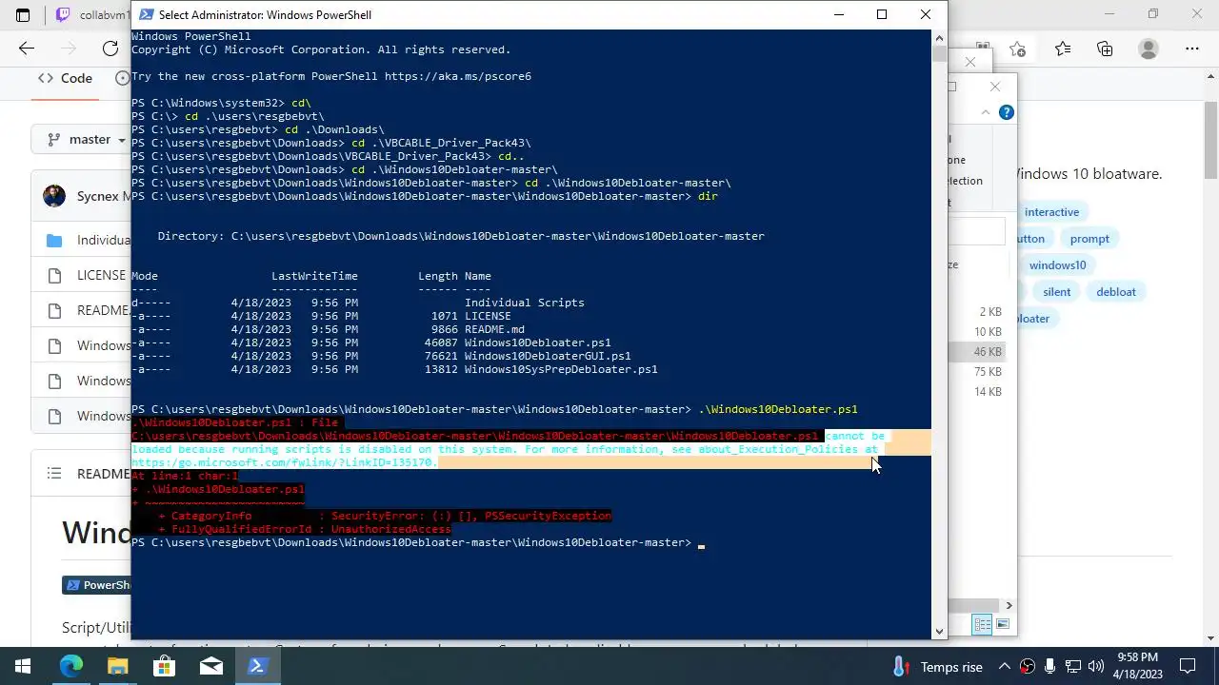
Task: Open the Edge Favorites list
Action: coord(1062,49)
